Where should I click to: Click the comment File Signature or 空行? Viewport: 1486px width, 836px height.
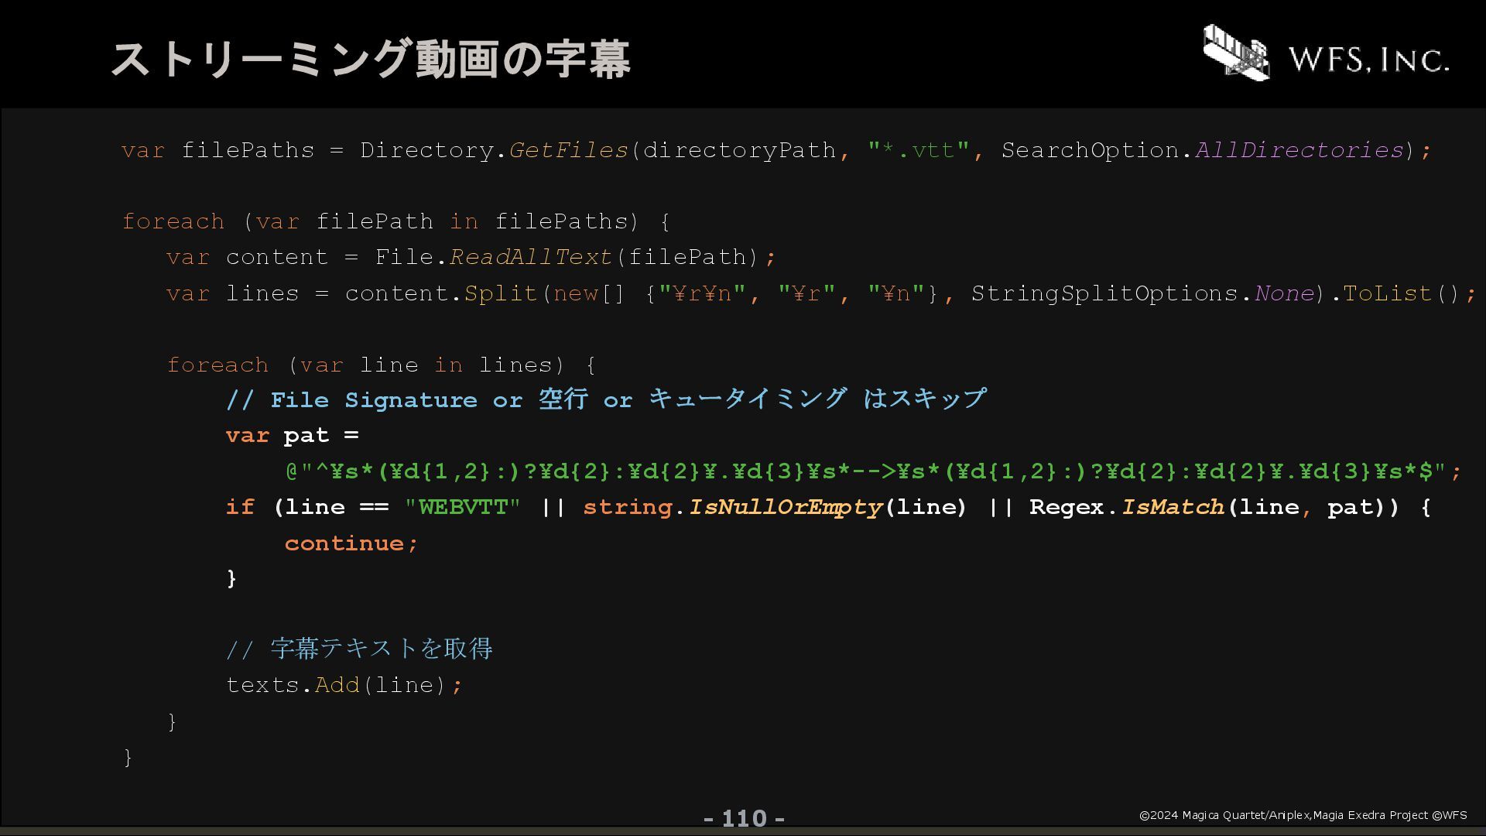coord(606,399)
